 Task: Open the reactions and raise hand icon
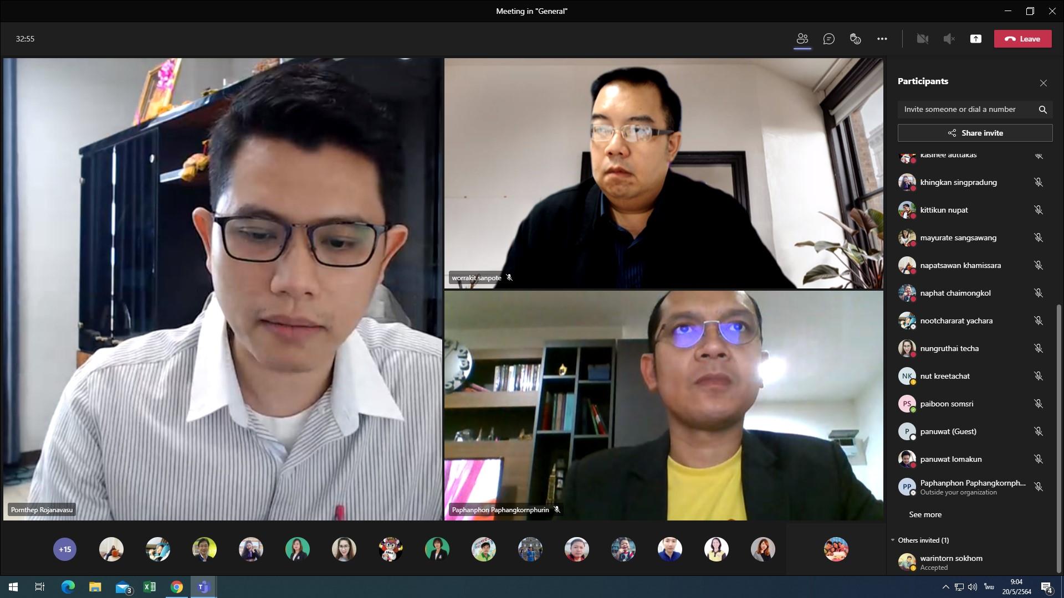(x=855, y=39)
